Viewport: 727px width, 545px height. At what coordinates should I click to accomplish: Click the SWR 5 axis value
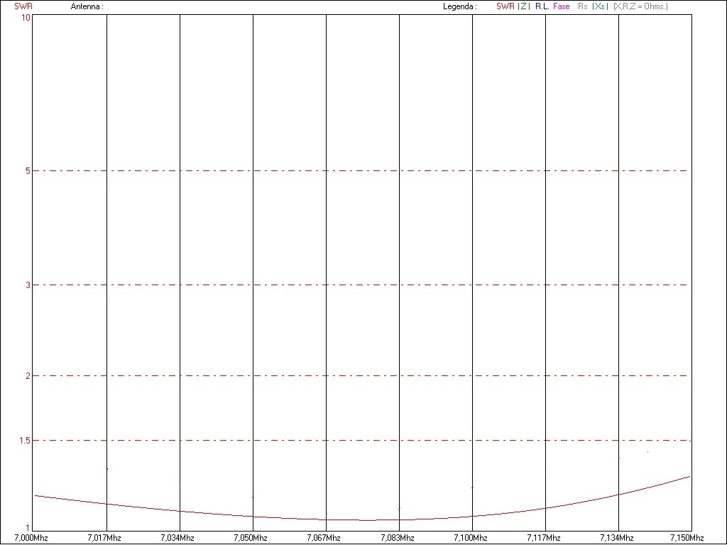[x=27, y=171]
